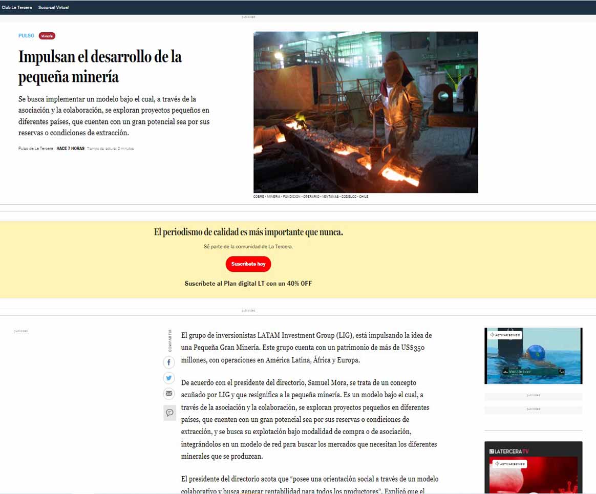Enable sound on the swimming video
Screen dimensions: 596x494
coord(505,335)
